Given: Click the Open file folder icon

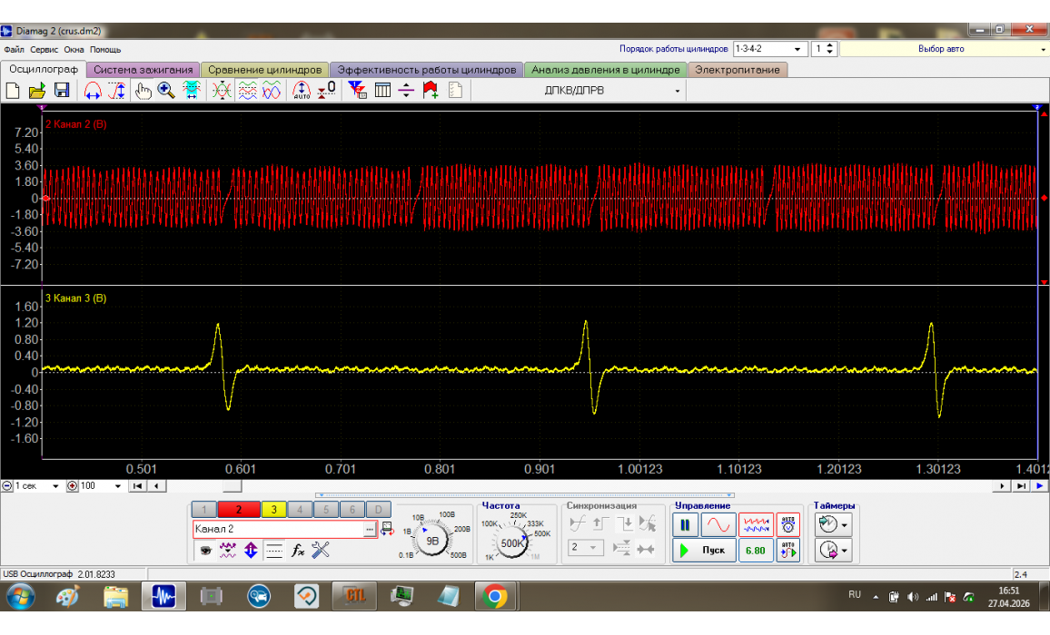Looking at the screenshot, I should click(x=37, y=90).
